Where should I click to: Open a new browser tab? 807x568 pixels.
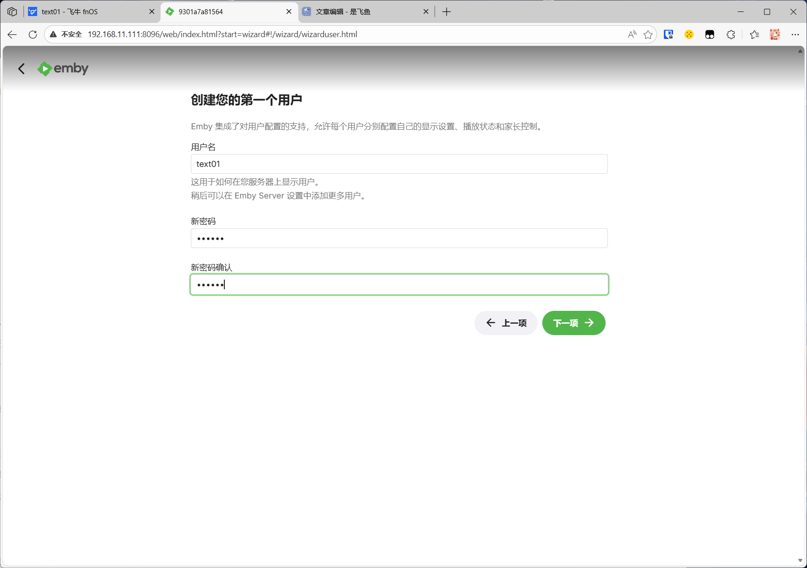tap(446, 12)
